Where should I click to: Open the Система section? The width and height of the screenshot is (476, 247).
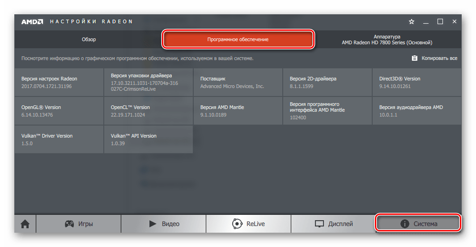click(x=418, y=224)
